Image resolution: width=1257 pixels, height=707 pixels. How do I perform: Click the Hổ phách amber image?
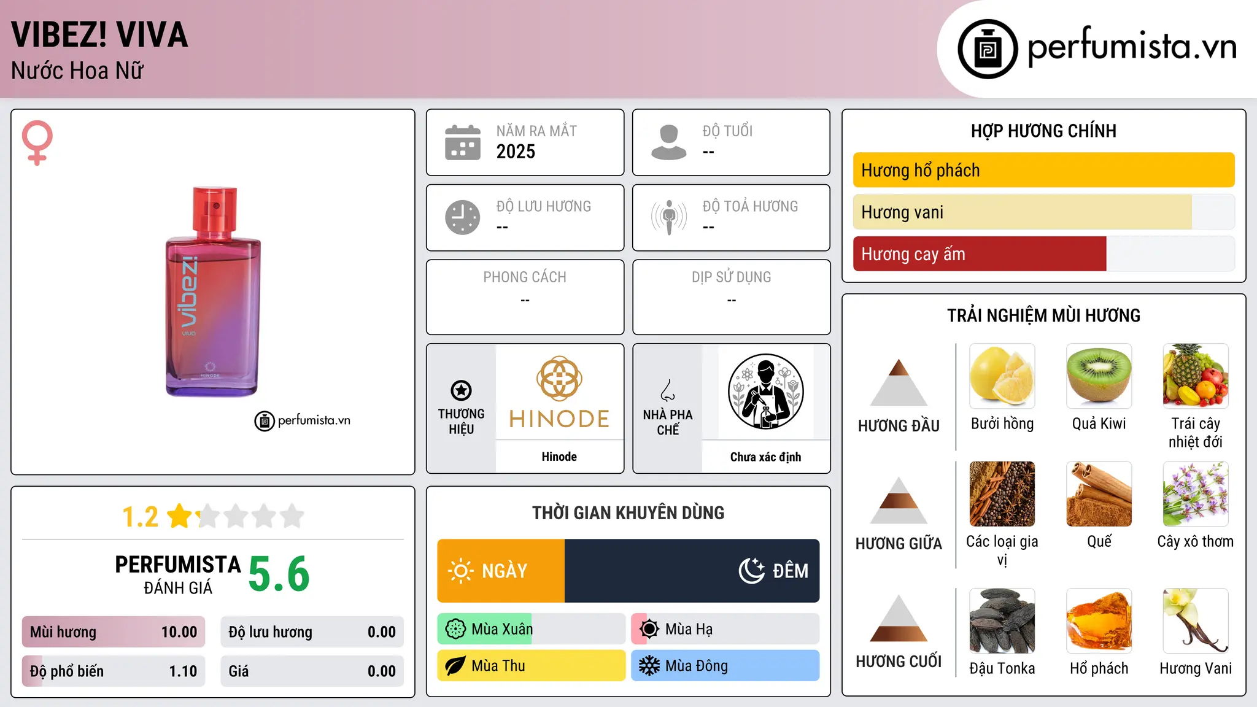[x=1099, y=621]
